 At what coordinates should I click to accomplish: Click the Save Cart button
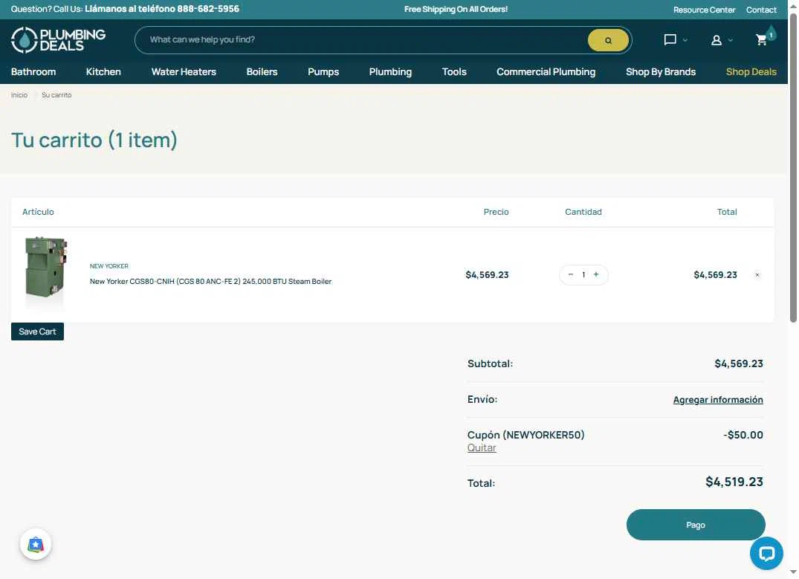[38, 331]
